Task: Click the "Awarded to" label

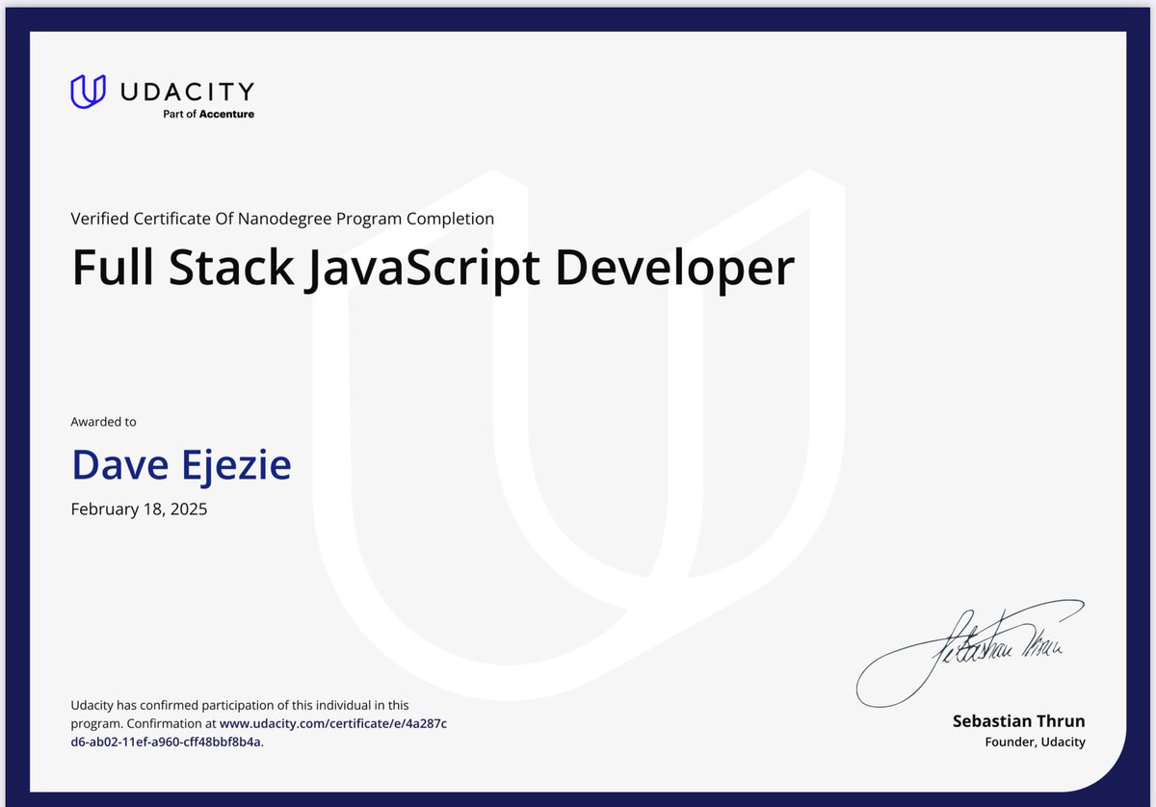Action: [x=103, y=422]
